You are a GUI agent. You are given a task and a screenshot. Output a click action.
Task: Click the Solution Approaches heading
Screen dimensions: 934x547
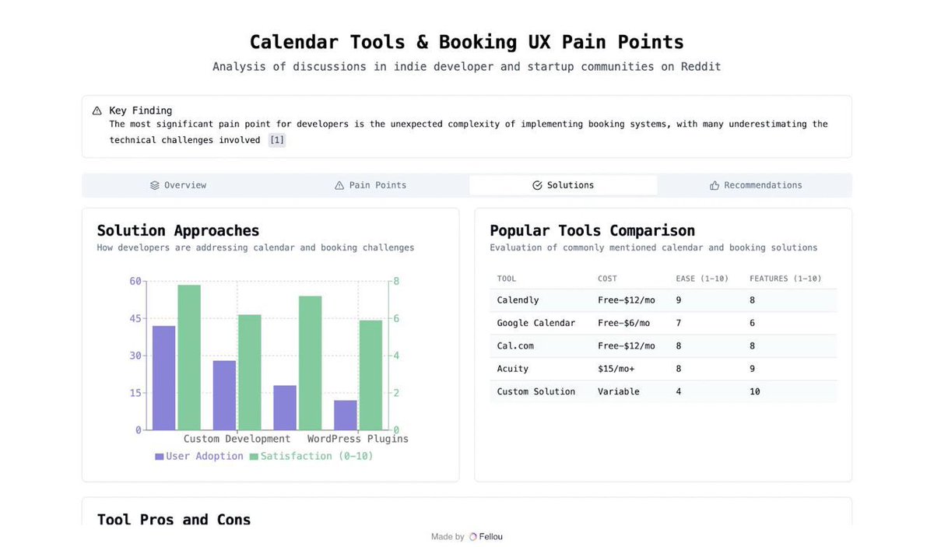[178, 230]
